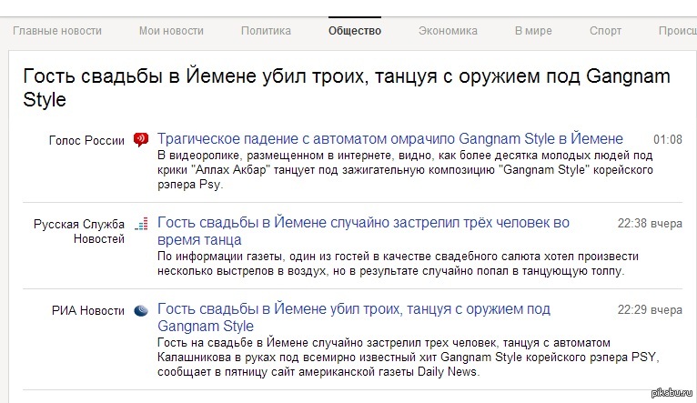Click the 01:08 timestamp
The height and width of the screenshot is (403, 697).
tap(667, 139)
